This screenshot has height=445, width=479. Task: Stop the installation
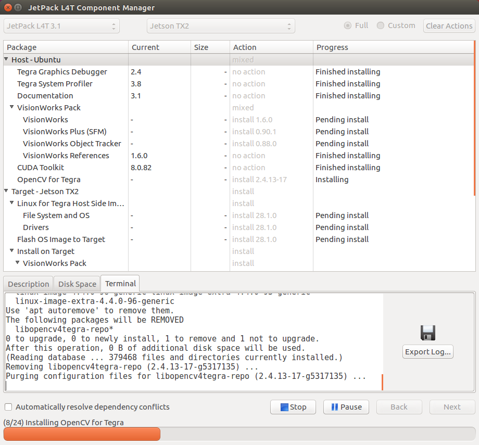[x=293, y=407]
